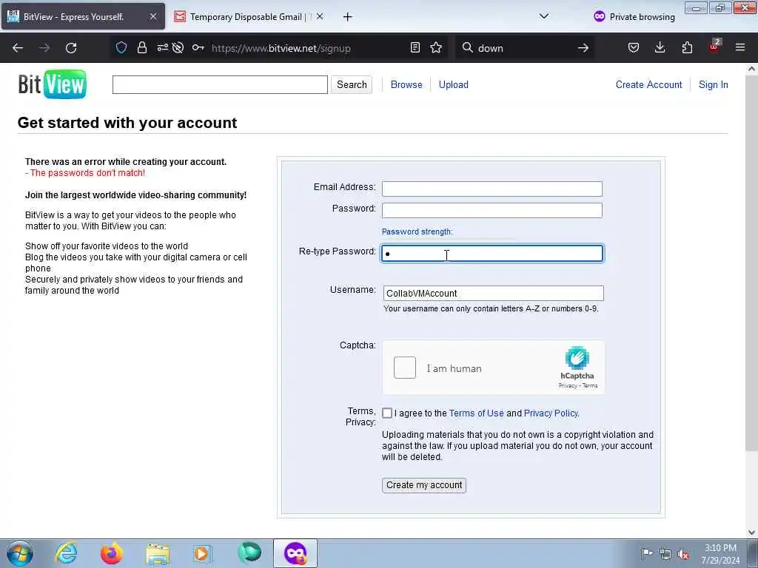
Task: Open Firefox from the taskbar
Action: tap(112, 553)
